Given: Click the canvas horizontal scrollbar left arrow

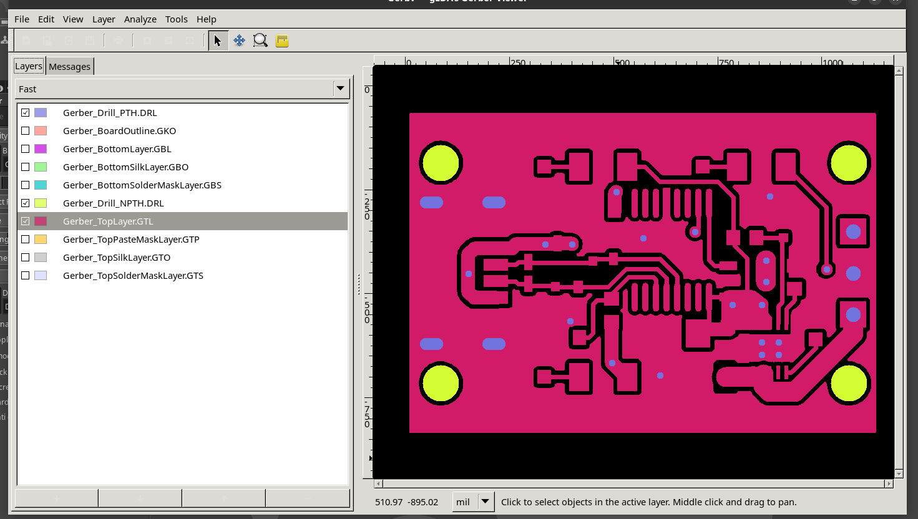Looking at the screenshot, I should click(378, 483).
